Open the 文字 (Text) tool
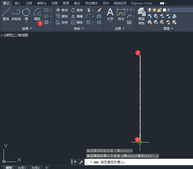Viewport: 193px width, 169px height. pyautogui.click(x=110, y=14)
